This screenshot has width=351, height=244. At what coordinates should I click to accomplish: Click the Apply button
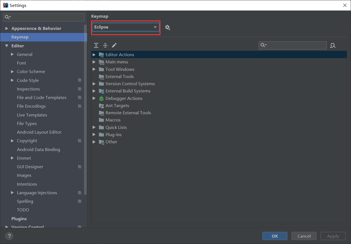point(333,236)
